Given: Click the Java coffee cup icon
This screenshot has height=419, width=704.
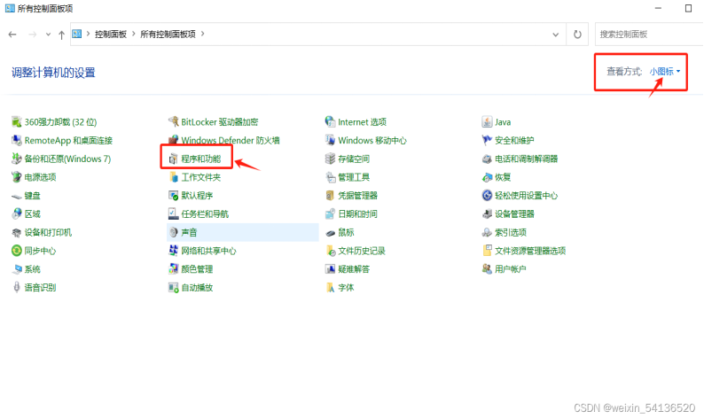Looking at the screenshot, I should (487, 121).
